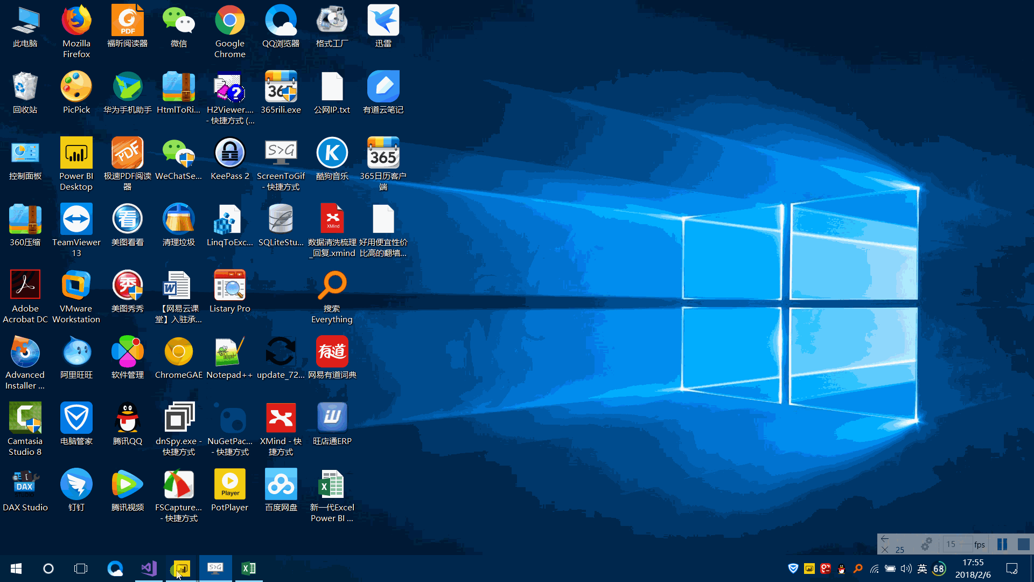This screenshot has height=582, width=1034.
Task: Pause the ScreenToGif recording
Action: [x=1002, y=544]
